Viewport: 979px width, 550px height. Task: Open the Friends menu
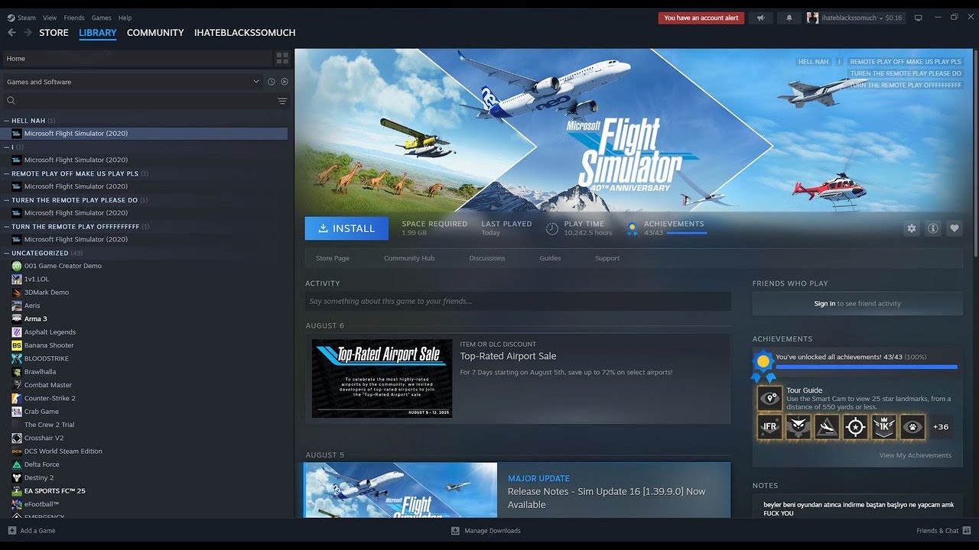(74, 18)
